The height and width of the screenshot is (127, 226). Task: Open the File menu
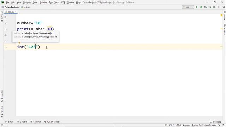click(8, 2)
